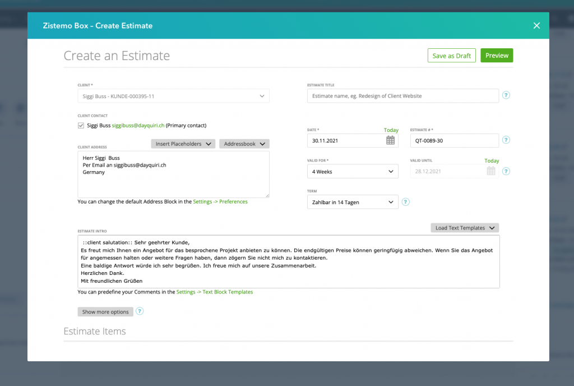Click the 'Herzlichen Dank.' line in intro
The image size is (574, 386).
[x=103, y=273]
